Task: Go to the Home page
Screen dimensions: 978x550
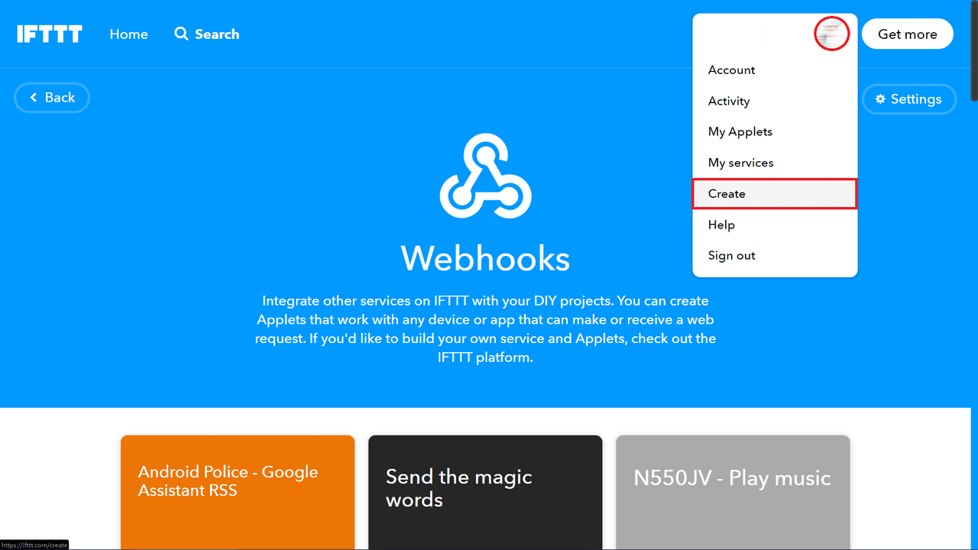Action: point(128,34)
